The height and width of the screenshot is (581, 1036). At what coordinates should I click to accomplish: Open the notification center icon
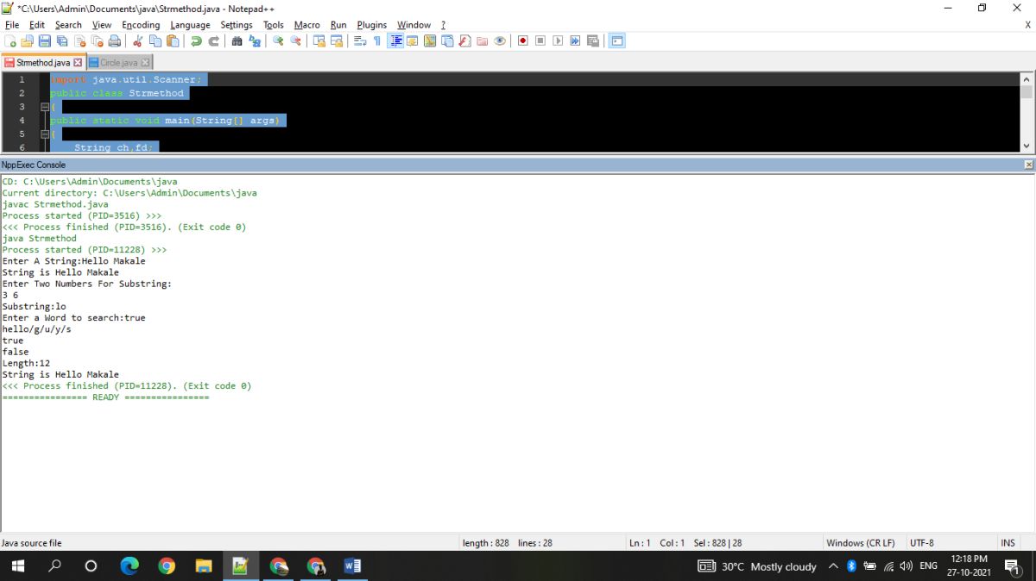pos(1012,566)
